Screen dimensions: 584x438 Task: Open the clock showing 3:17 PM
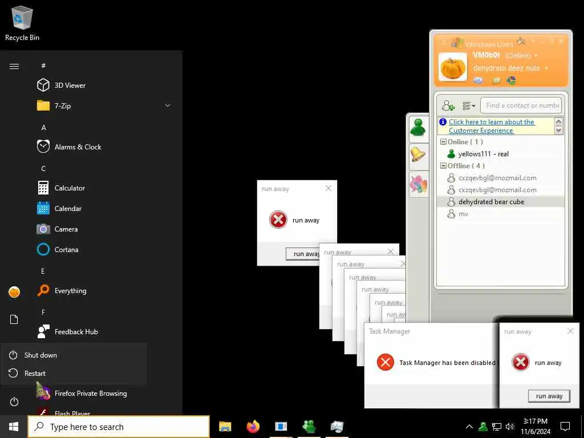click(x=535, y=427)
